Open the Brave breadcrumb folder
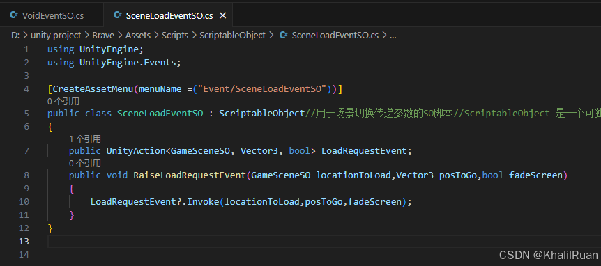 point(103,36)
